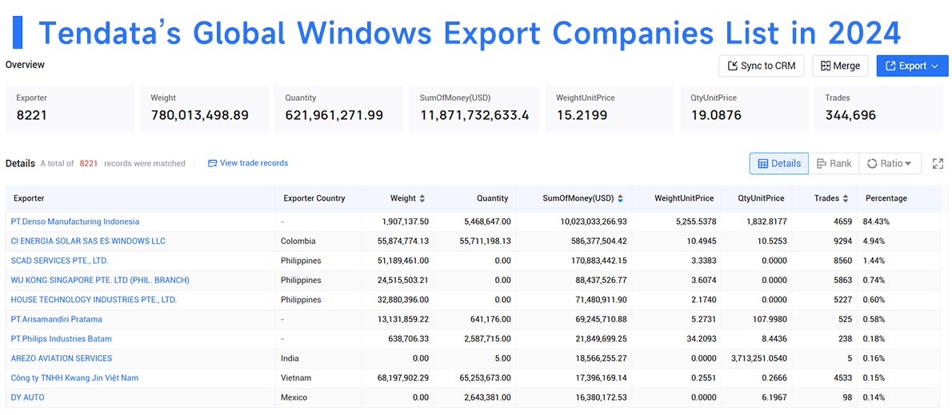
Task: Sort by the Weight column sort arrows
Action: (x=422, y=198)
